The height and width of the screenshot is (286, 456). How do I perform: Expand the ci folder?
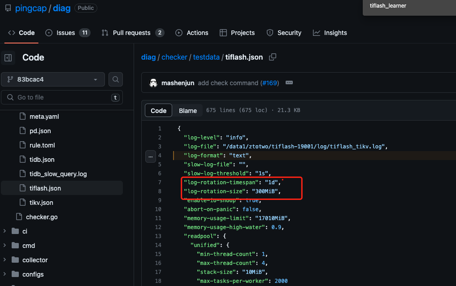(4, 231)
